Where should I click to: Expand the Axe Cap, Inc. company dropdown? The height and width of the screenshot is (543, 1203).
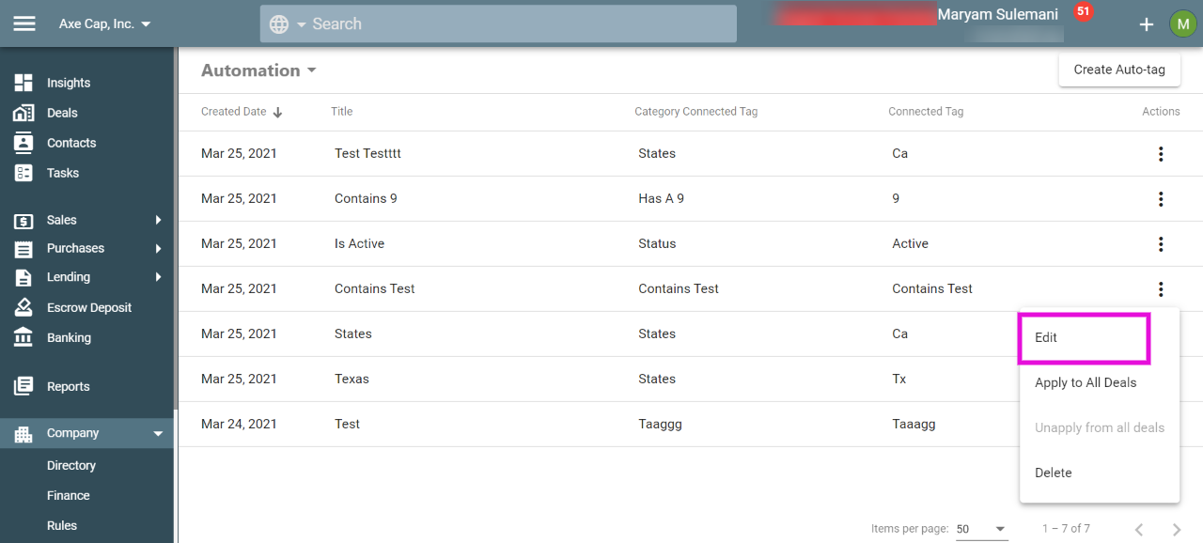coord(104,23)
